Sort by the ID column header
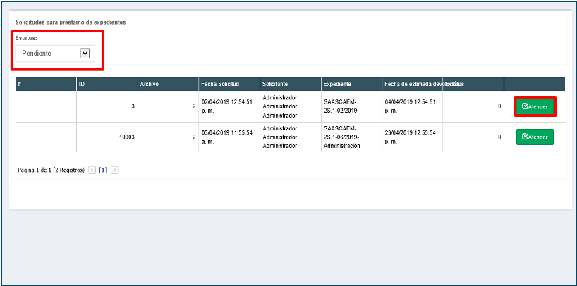Viewport: 577px width, 286px height. (82, 84)
